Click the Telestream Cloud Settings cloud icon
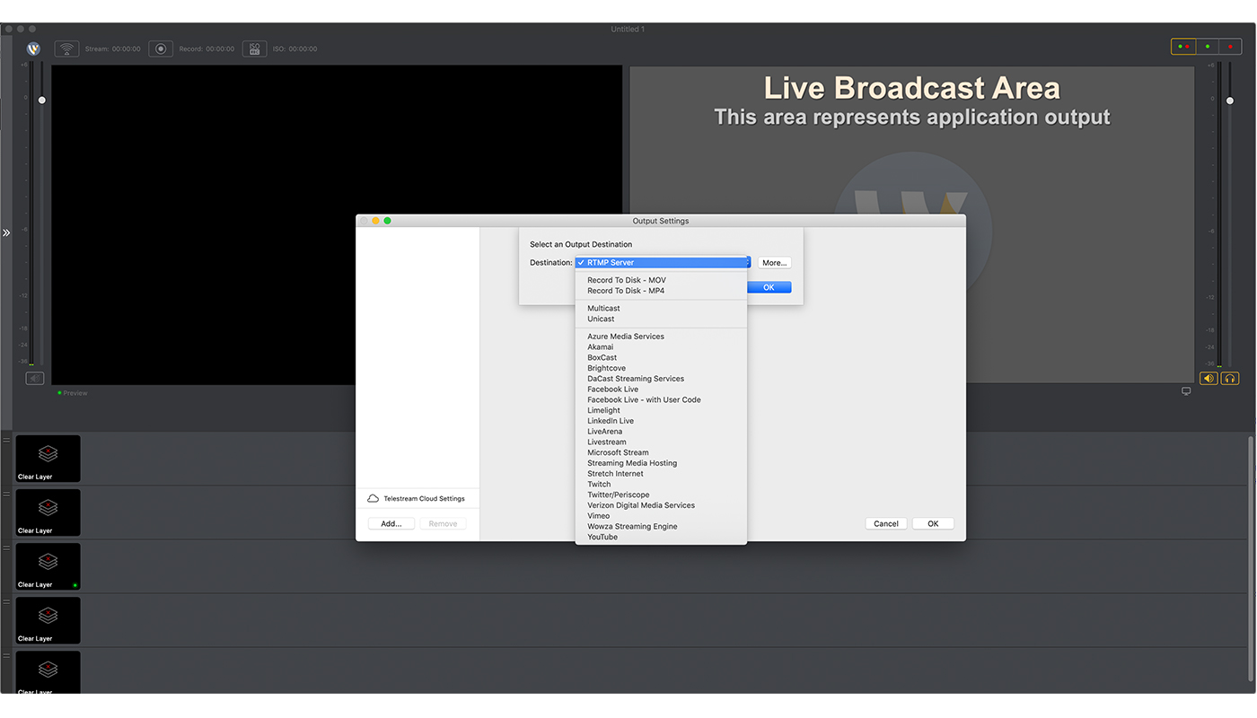1257x718 pixels. point(374,498)
